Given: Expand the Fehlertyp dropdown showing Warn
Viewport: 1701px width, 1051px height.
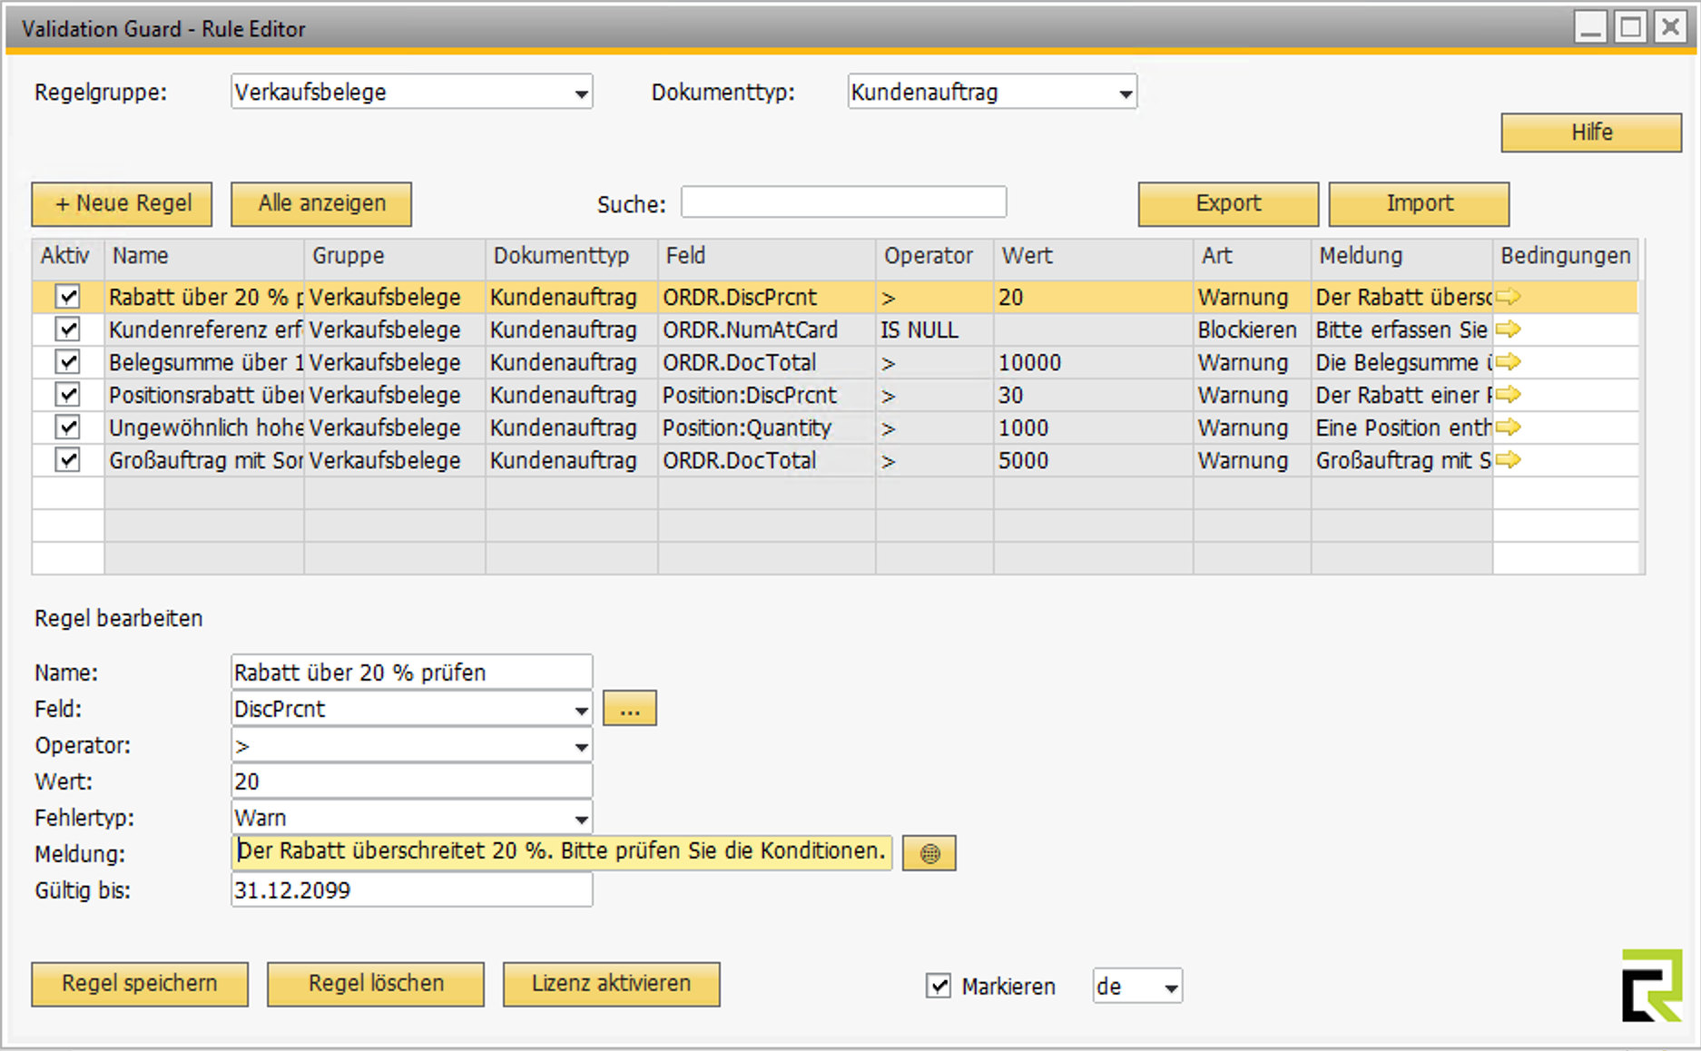Looking at the screenshot, I should coord(581,819).
